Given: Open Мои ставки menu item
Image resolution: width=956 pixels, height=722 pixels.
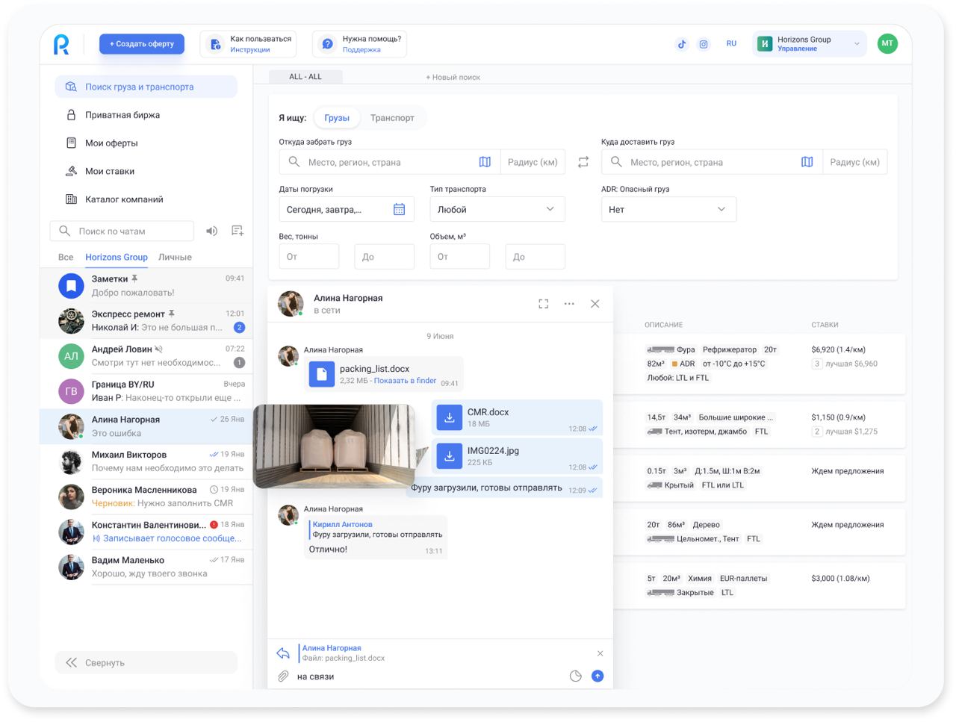Looking at the screenshot, I should coord(146,171).
